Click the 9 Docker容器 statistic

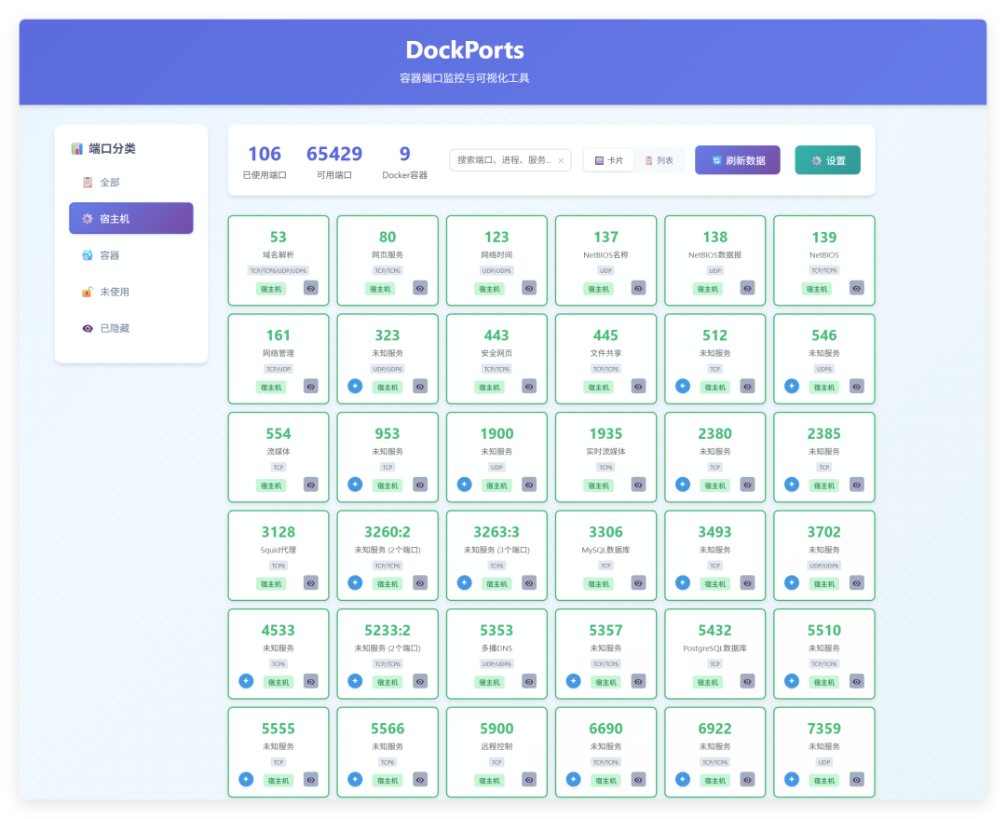[x=405, y=162]
